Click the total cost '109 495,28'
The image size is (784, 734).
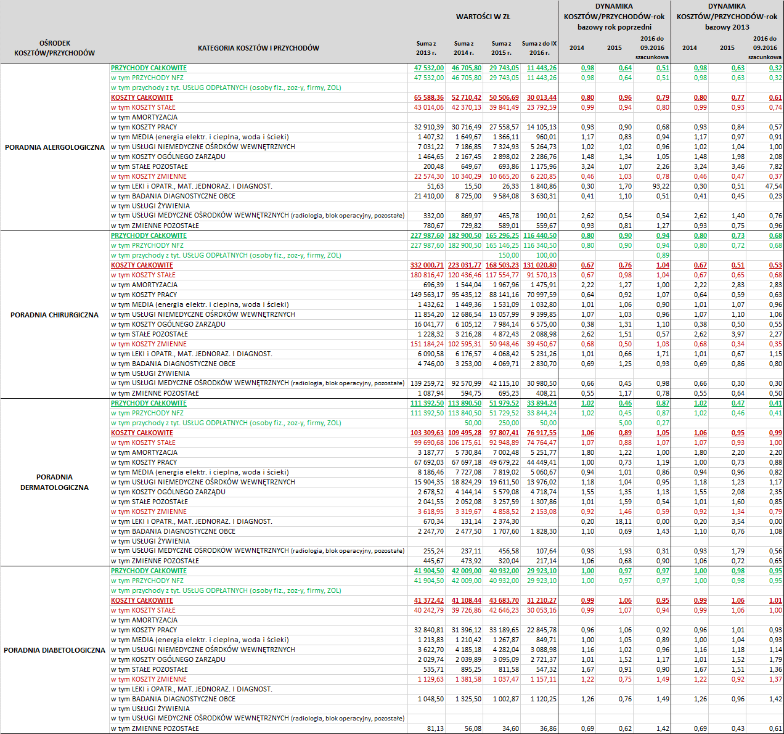(x=464, y=433)
